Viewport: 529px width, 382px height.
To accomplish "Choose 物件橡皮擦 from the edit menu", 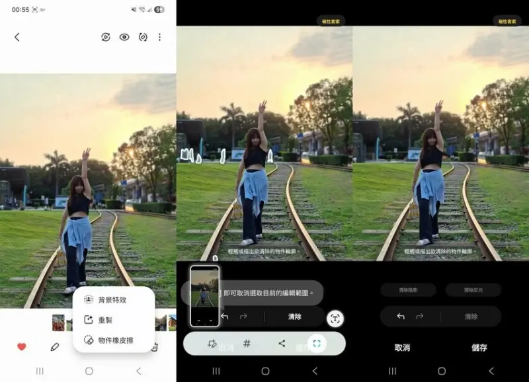I will (x=116, y=340).
